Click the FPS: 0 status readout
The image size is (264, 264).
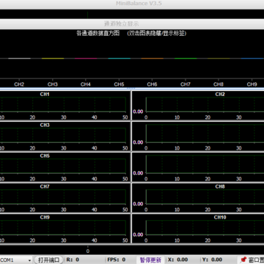tap(117, 260)
